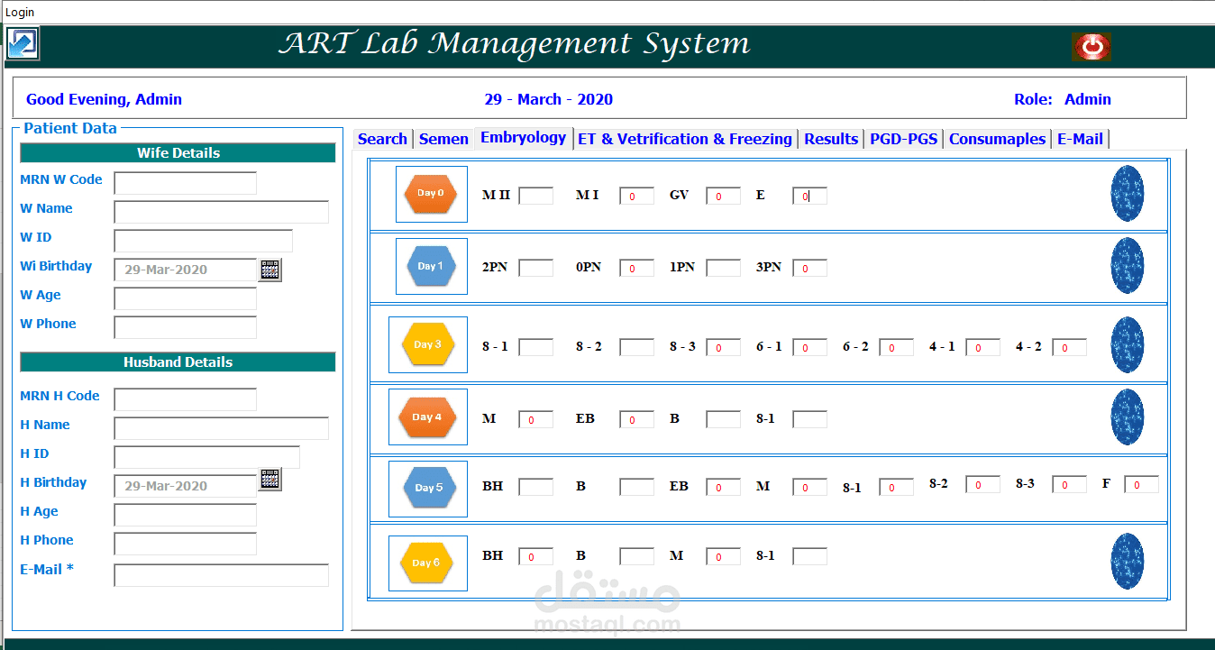Viewport: 1215px width, 650px height.
Task: Open the Consumaples tab
Action: click(997, 139)
